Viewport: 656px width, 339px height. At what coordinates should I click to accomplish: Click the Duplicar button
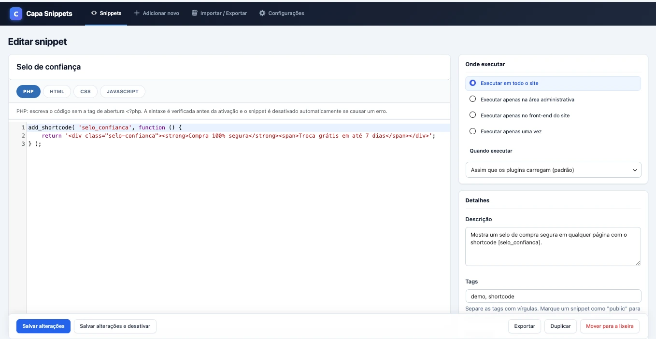560,326
